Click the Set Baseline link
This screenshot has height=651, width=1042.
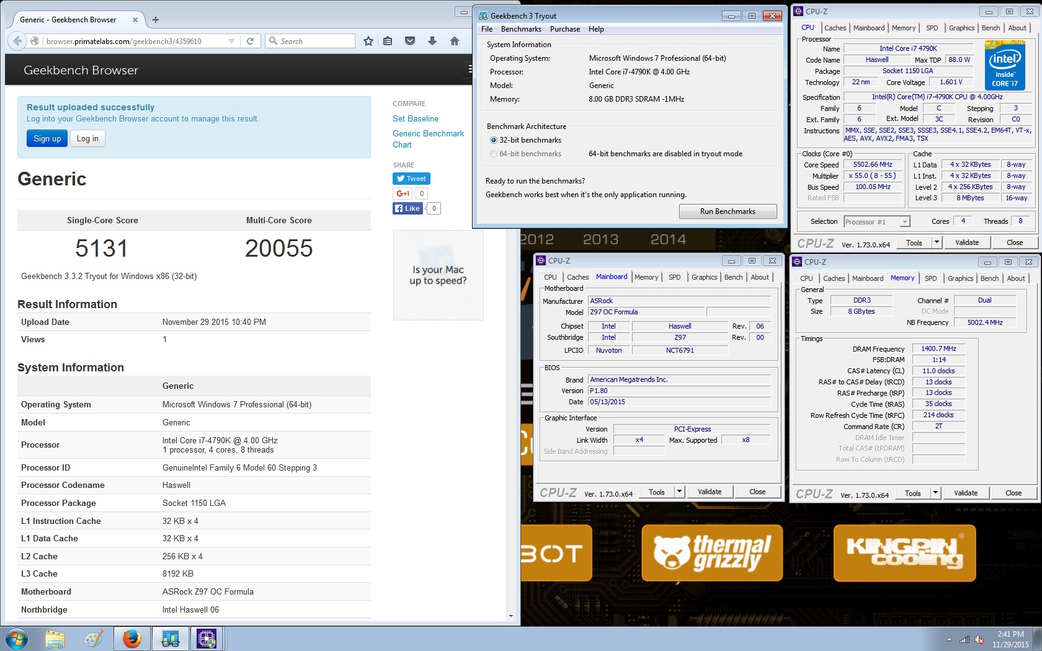point(416,118)
